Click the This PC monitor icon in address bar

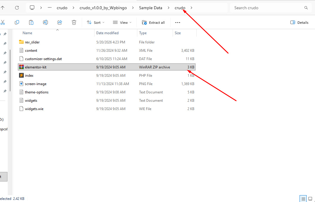32,8
